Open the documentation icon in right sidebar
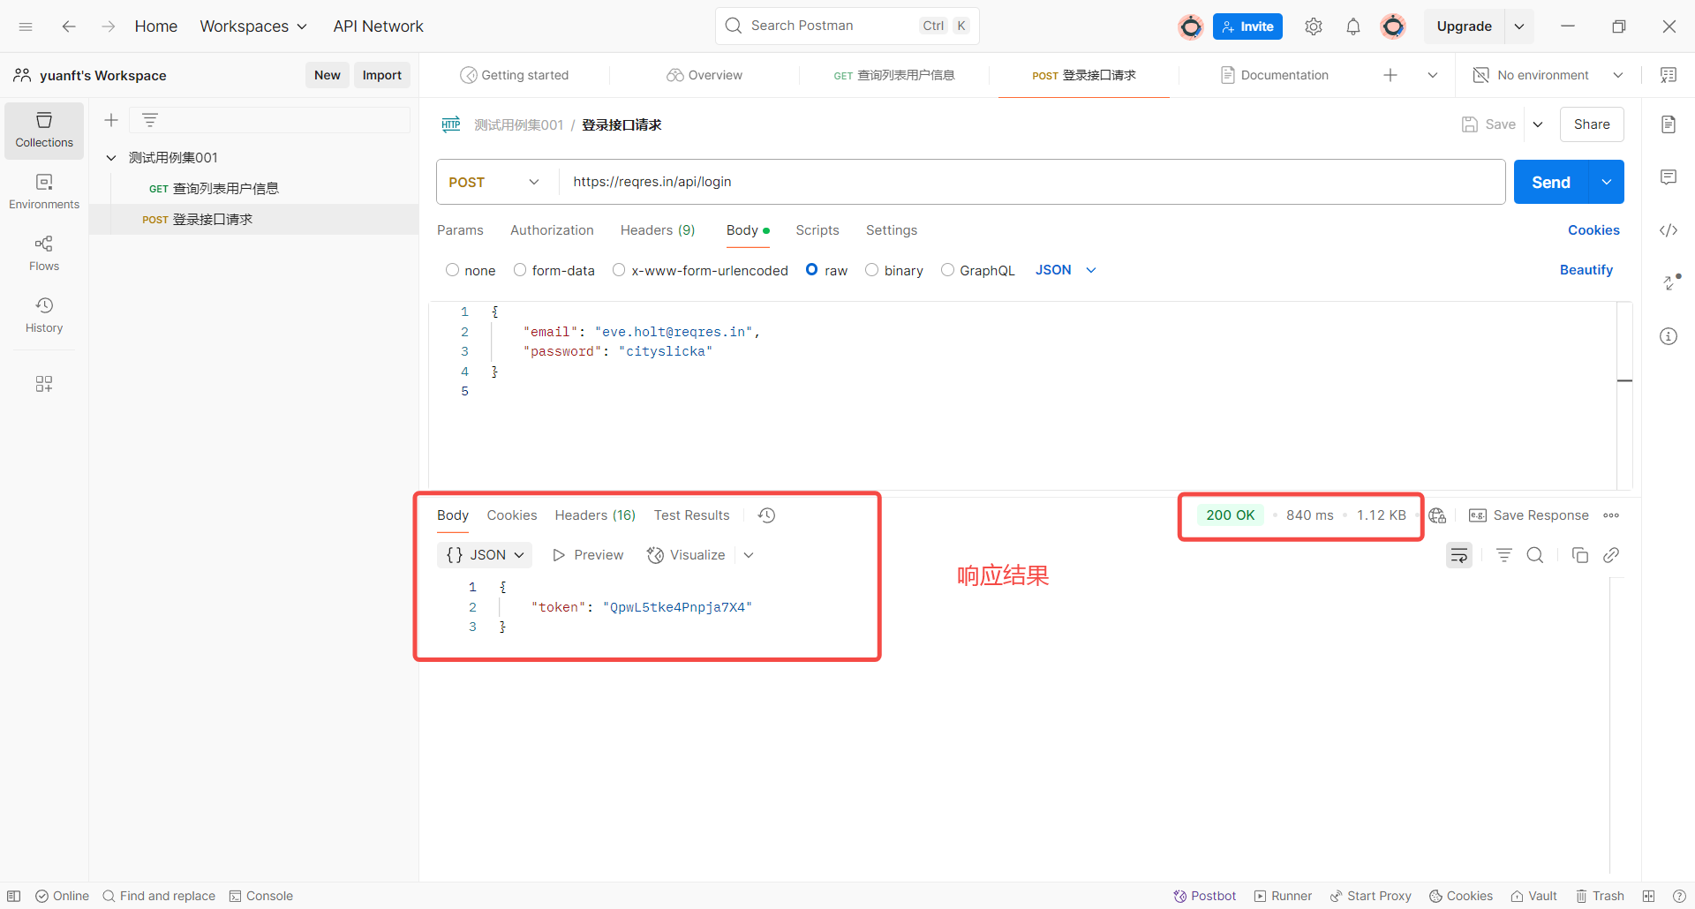This screenshot has height=909, width=1695. click(1669, 124)
